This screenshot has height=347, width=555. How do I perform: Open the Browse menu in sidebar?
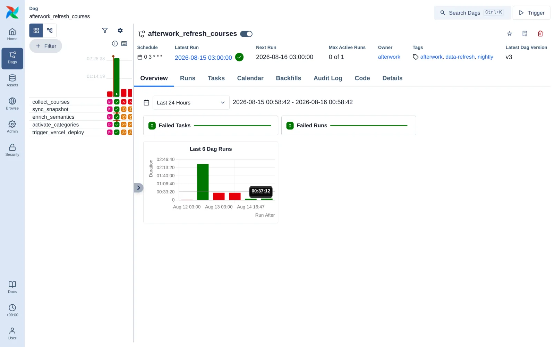tap(12, 104)
